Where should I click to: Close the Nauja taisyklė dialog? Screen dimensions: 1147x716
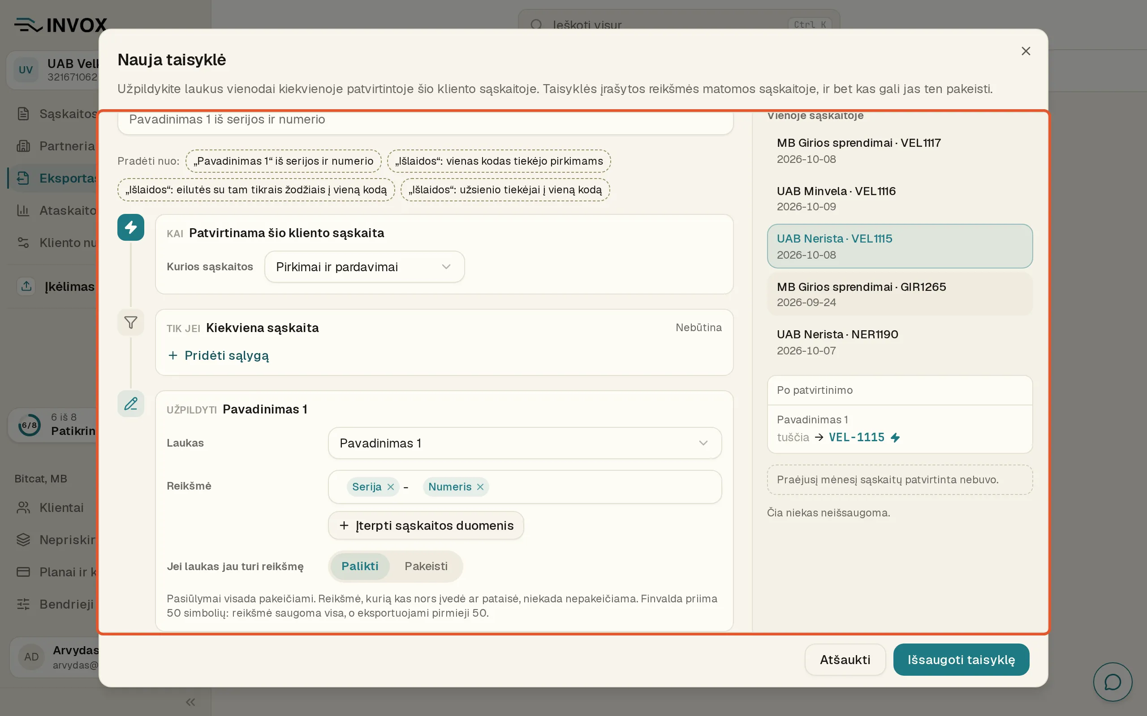(1026, 51)
